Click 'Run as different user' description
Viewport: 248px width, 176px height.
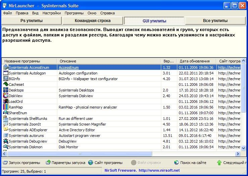76,119
